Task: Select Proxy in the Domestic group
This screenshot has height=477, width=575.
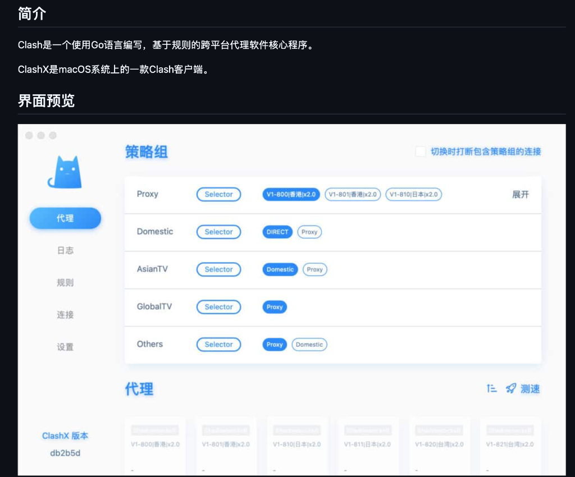Action: 309,232
